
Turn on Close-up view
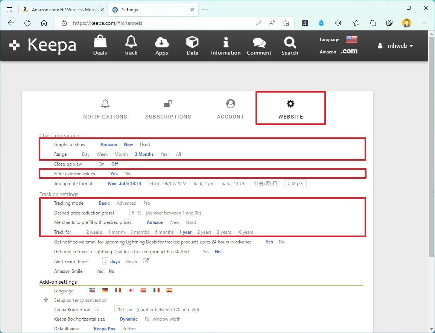pyautogui.click(x=101, y=164)
